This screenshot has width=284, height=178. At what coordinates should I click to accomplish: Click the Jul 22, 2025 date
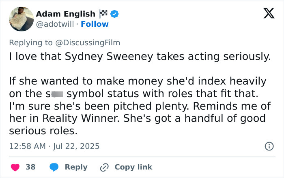[77, 146]
